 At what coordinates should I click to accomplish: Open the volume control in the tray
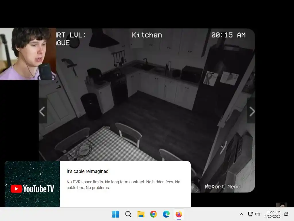[x=258, y=214]
